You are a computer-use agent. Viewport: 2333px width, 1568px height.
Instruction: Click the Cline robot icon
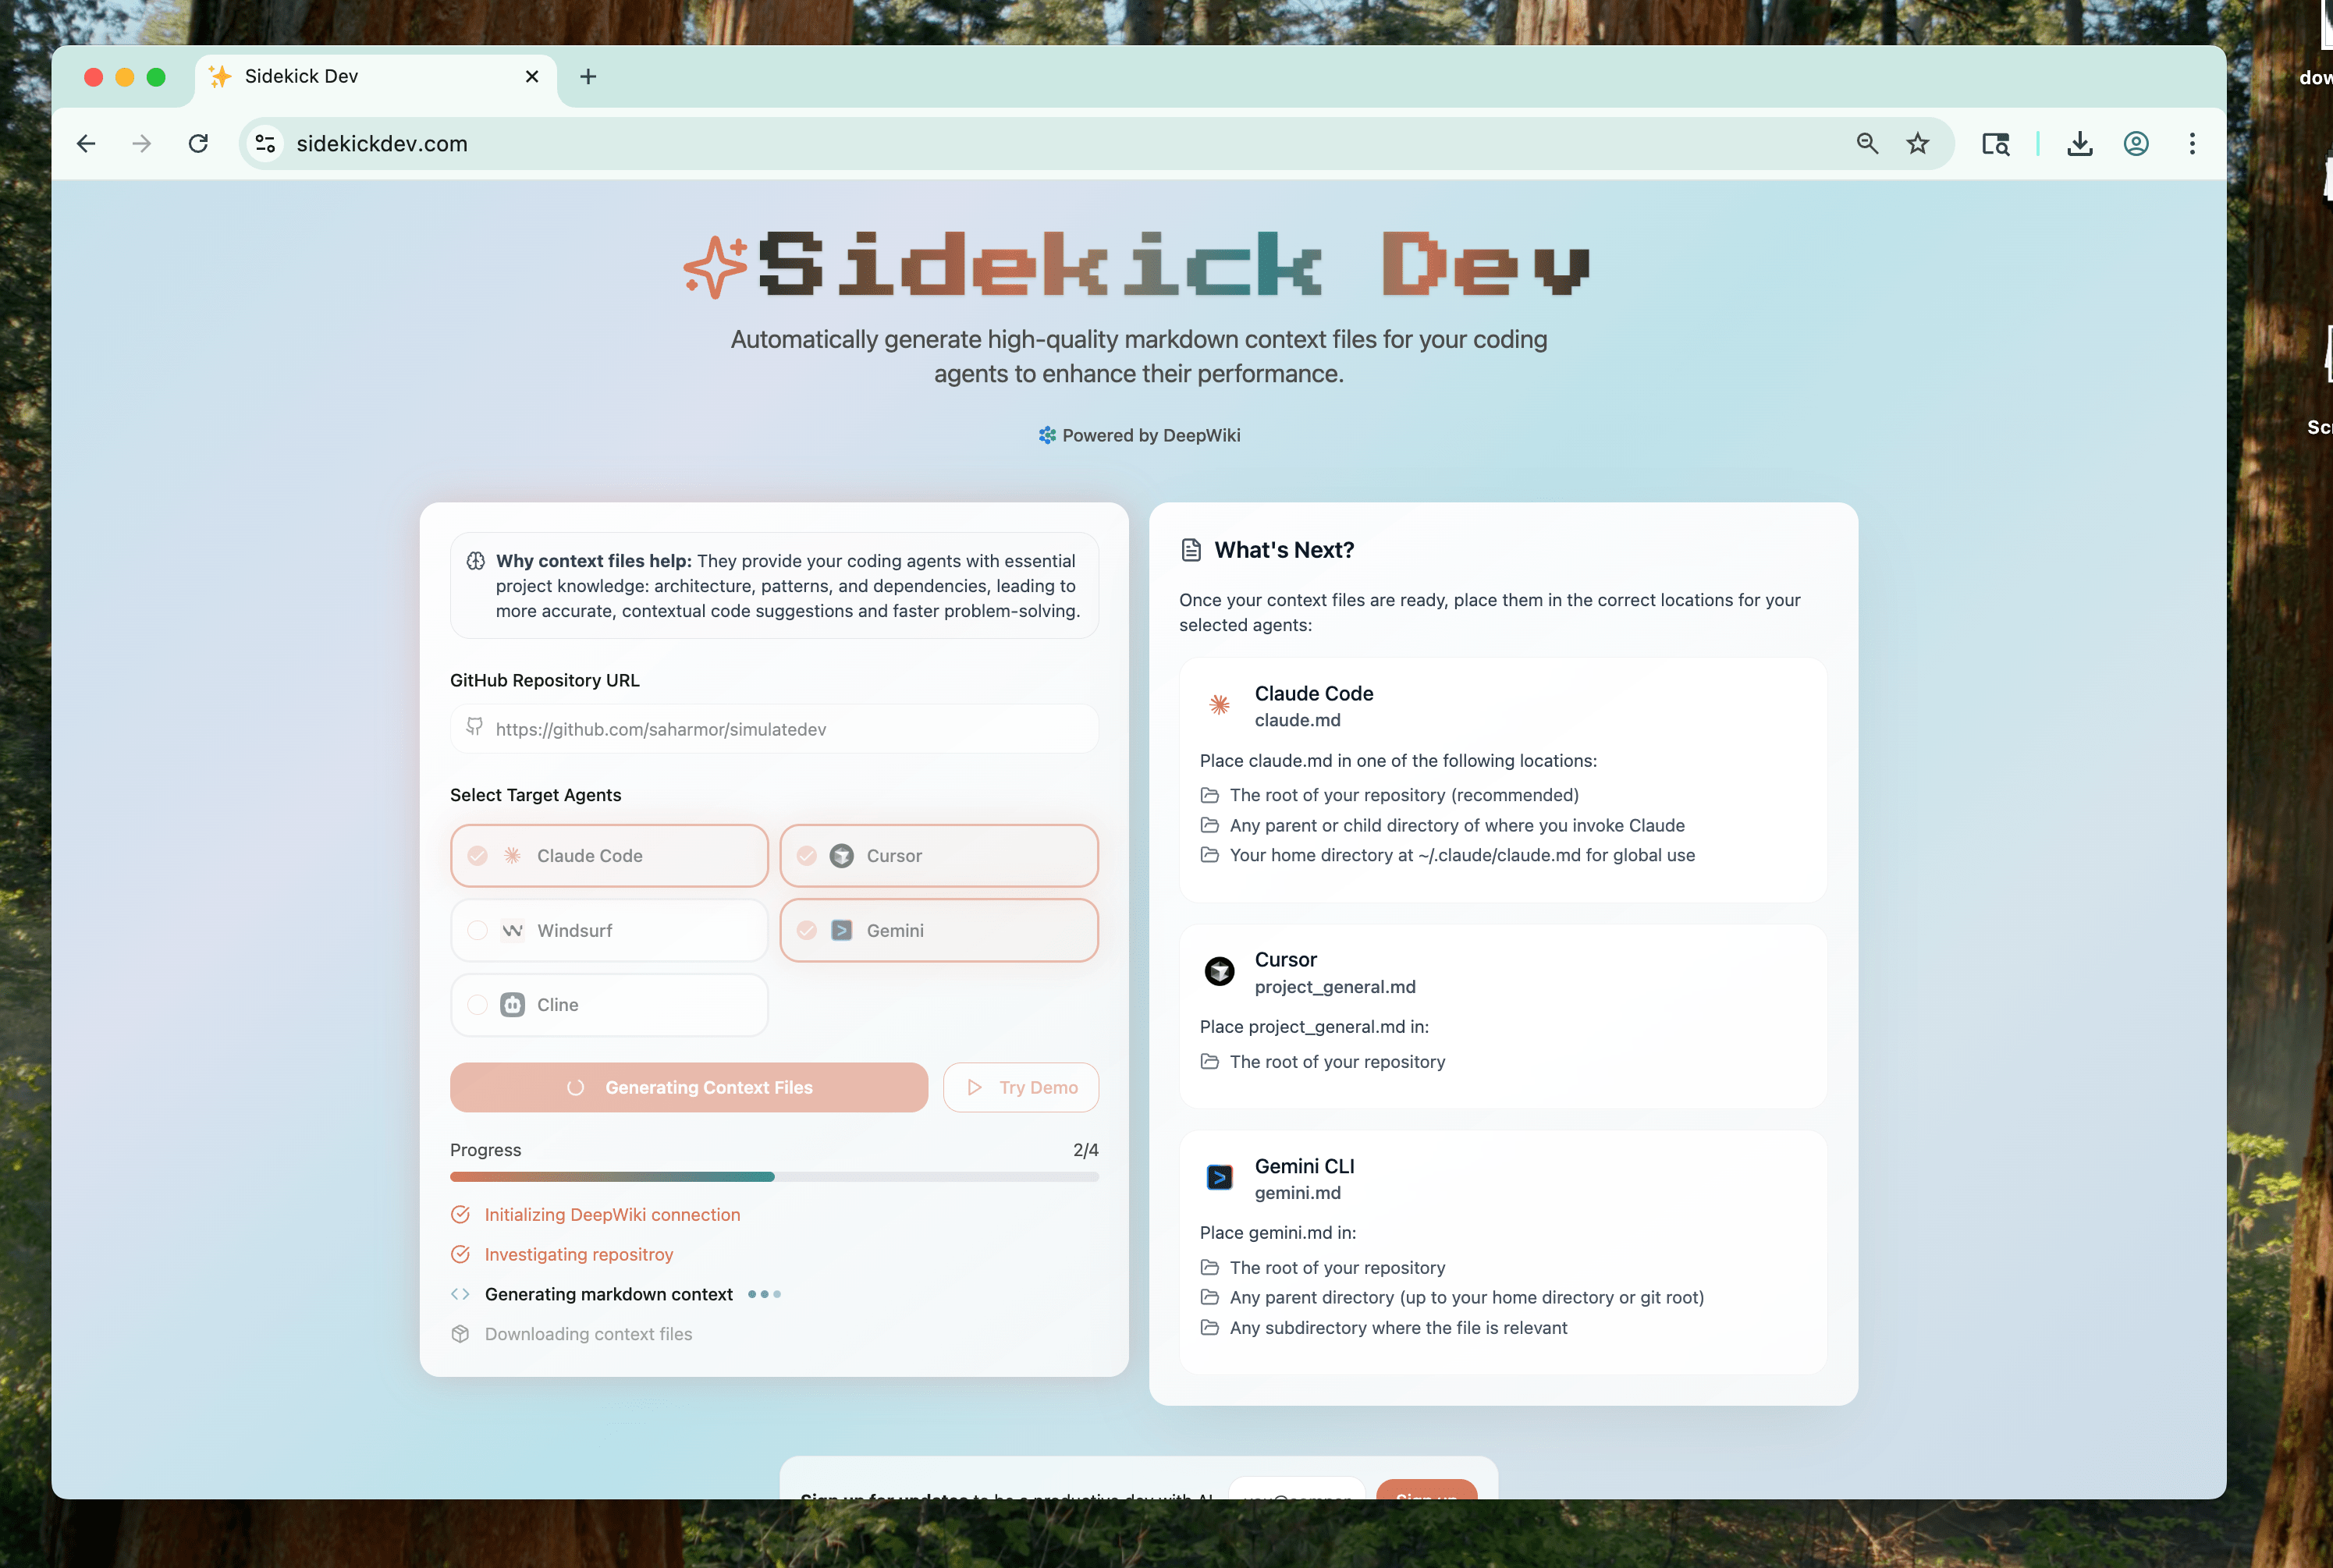point(511,1004)
